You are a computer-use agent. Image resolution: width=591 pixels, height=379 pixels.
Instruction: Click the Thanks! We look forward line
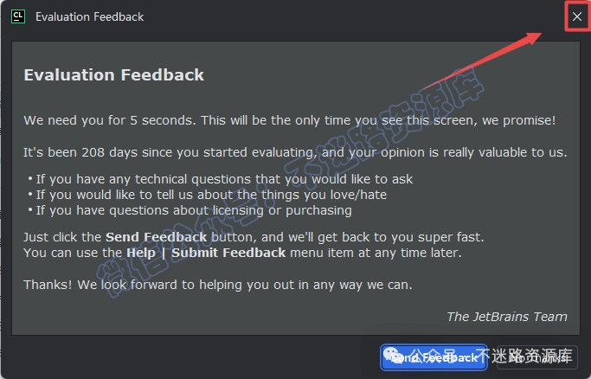218,285
